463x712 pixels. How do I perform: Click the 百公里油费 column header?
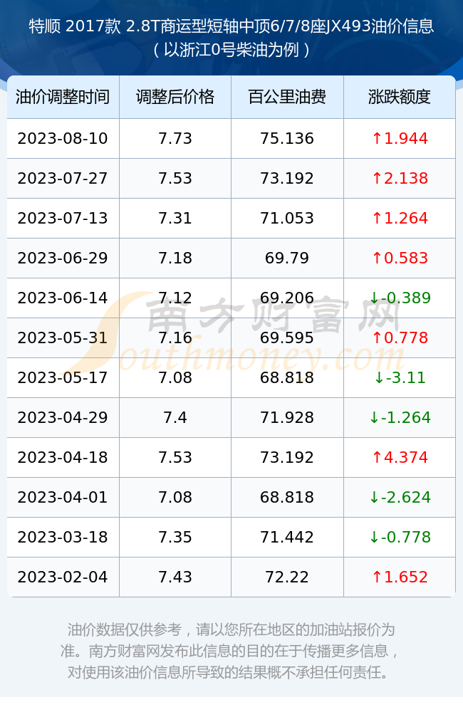click(x=287, y=97)
